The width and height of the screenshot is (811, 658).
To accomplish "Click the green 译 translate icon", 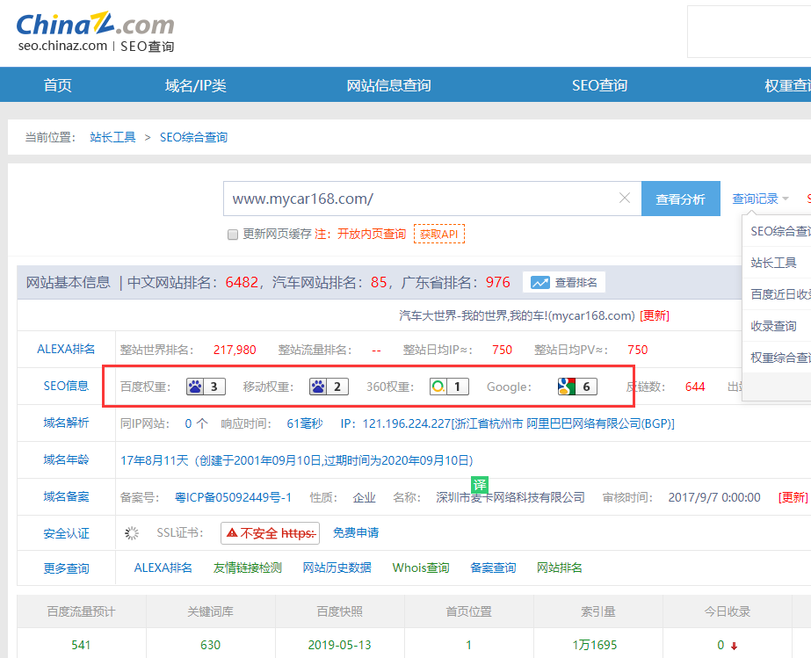I will pos(480,485).
